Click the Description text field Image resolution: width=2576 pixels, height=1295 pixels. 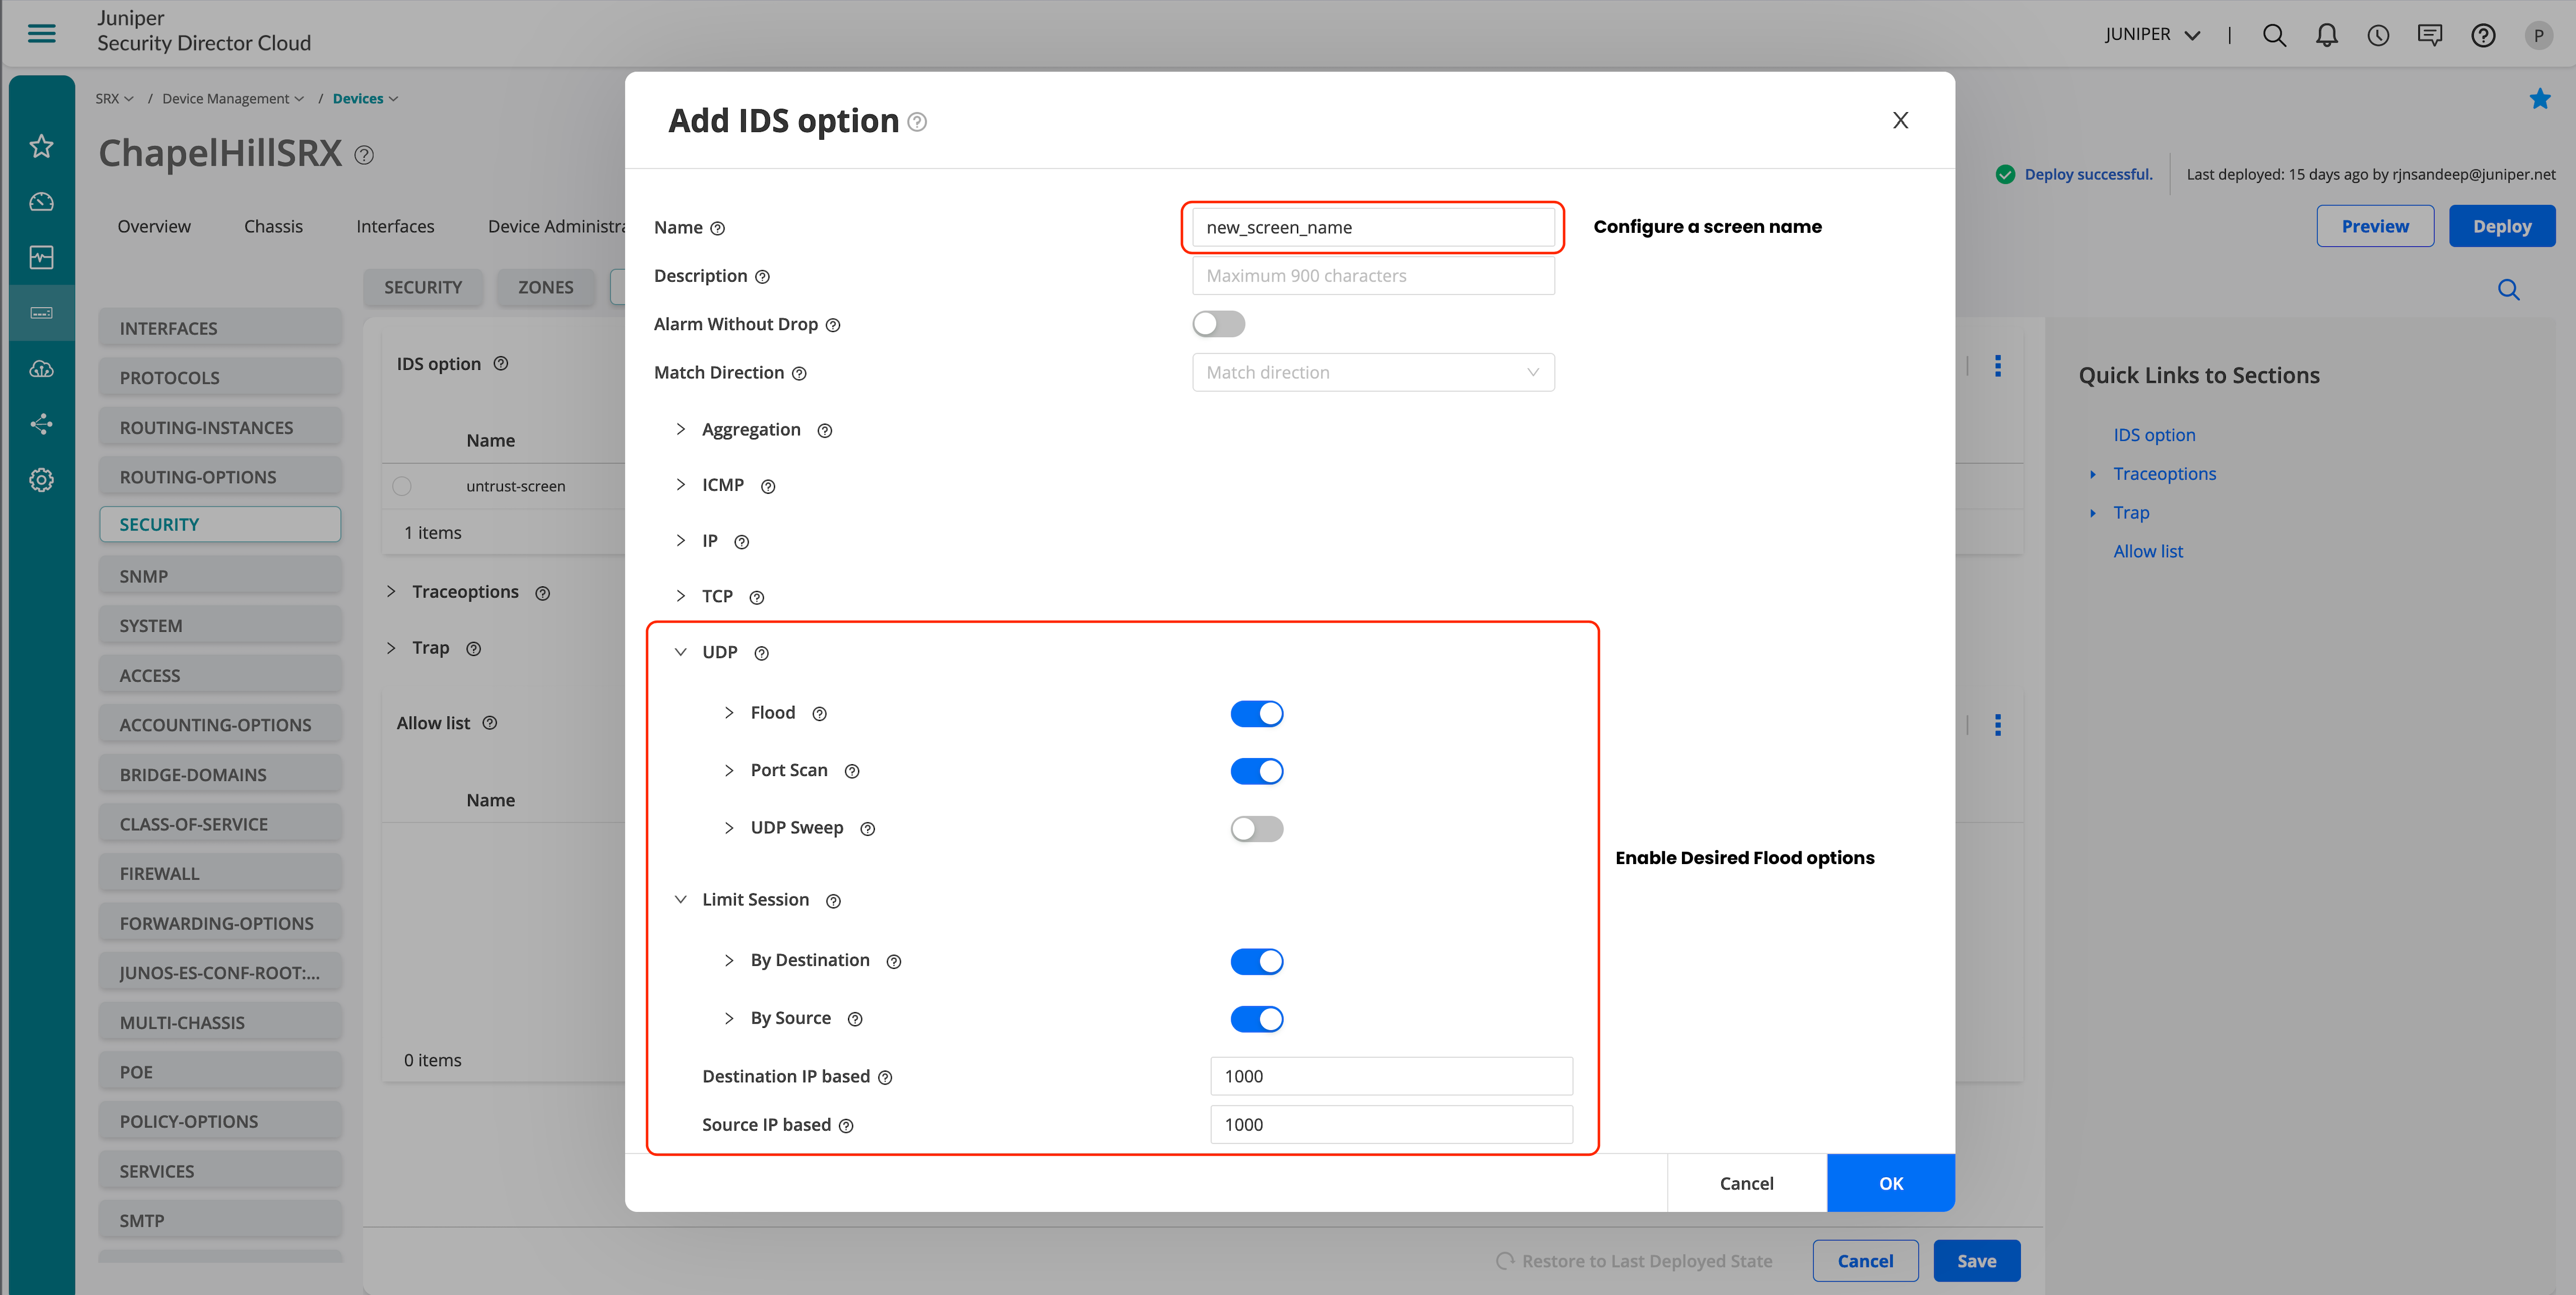pyautogui.click(x=1372, y=276)
